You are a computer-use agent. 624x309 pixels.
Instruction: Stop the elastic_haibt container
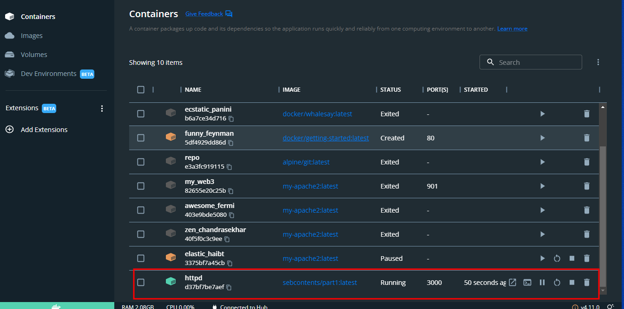572,258
